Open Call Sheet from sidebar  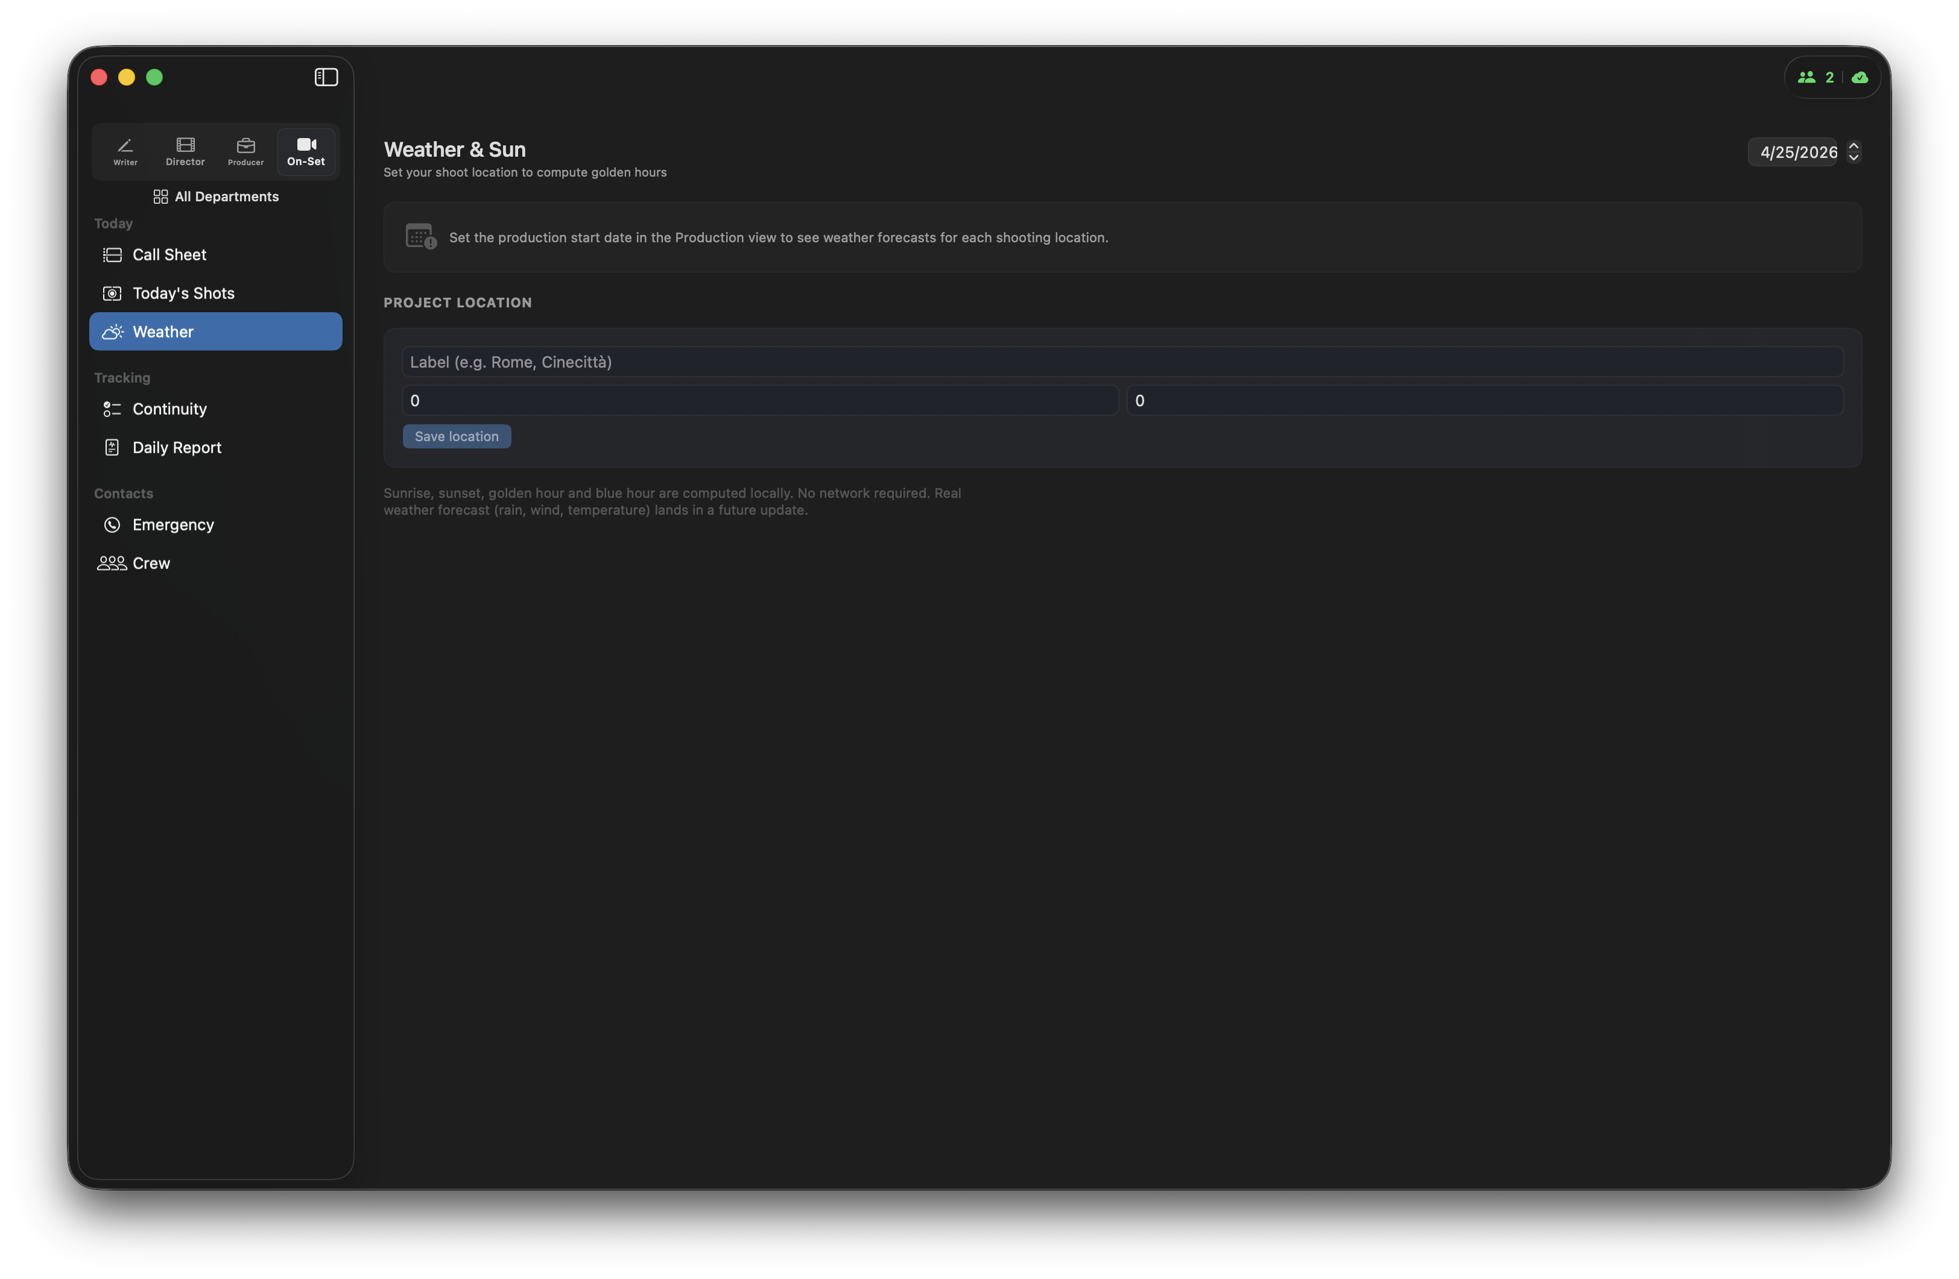point(169,255)
